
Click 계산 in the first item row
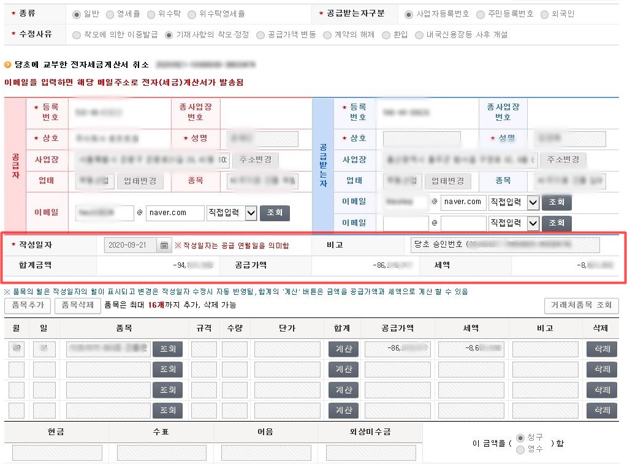343,349
